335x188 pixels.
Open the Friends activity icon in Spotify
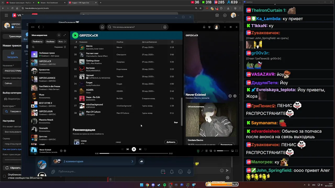point(209,27)
